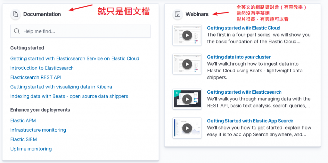Click the Webinars video icon

177,14
